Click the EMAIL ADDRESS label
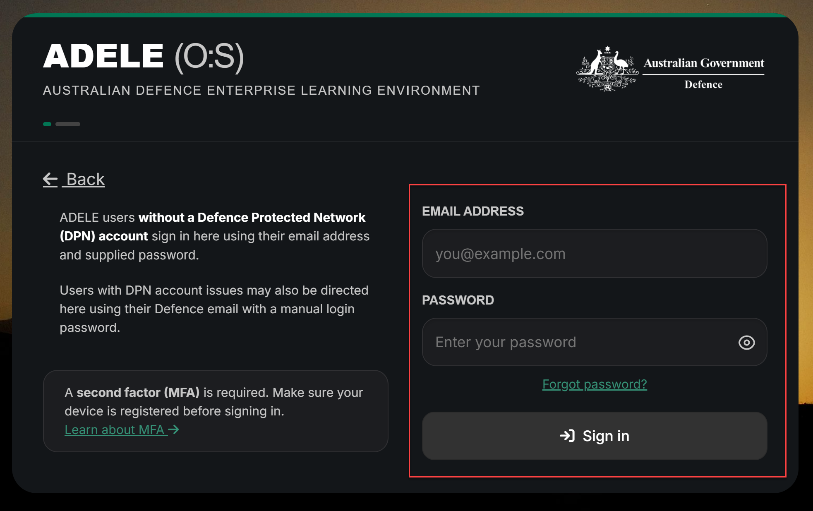This screenshot has height=511, width=813. [473, 211]
